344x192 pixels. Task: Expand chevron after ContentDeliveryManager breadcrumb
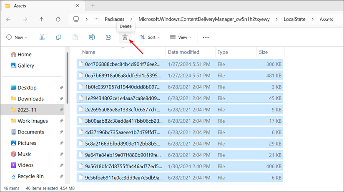pos(276,19)
